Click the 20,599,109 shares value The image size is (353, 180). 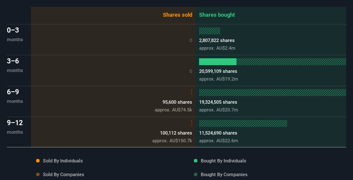218,71
